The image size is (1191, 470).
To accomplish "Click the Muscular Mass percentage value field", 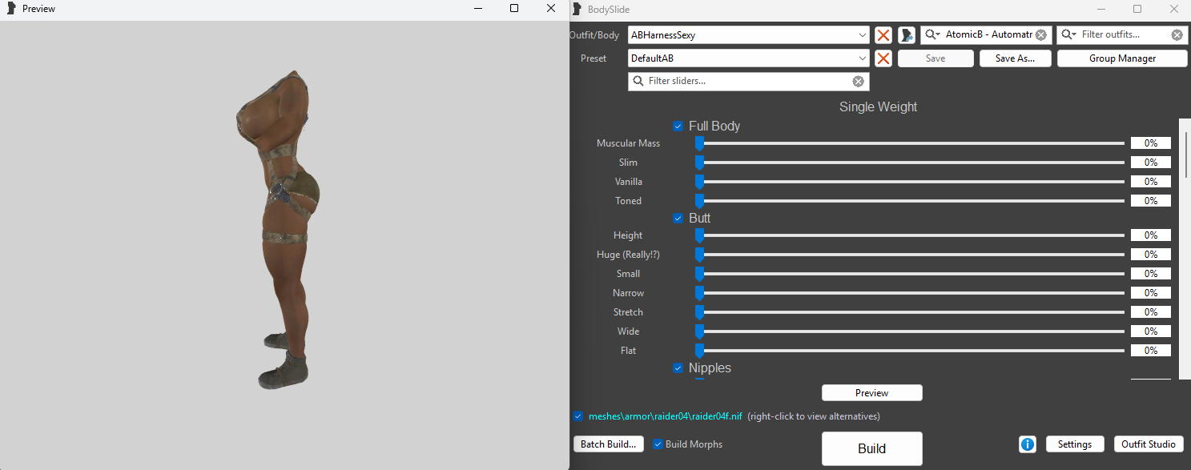I will pos(1151,143).
